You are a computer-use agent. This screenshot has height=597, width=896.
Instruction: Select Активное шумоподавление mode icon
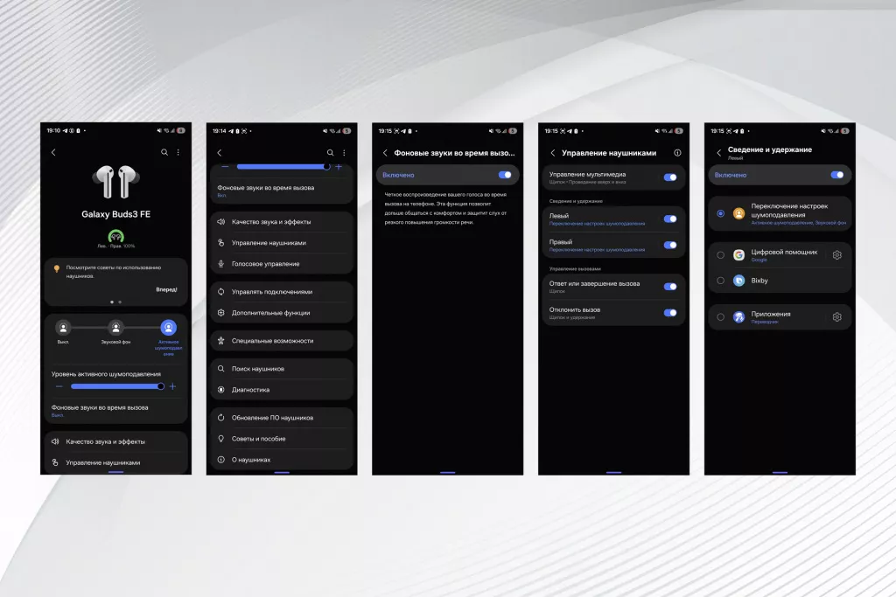pos(169,328)
